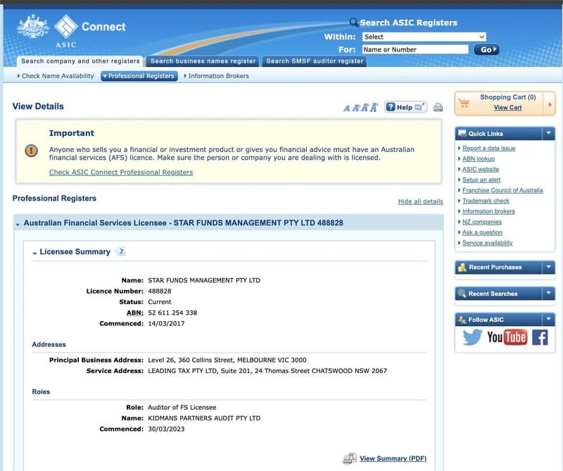The width and height of the screenshot is (563, 471).
Task: Click the Recent Searches panel icon
Action: (462, 294)
